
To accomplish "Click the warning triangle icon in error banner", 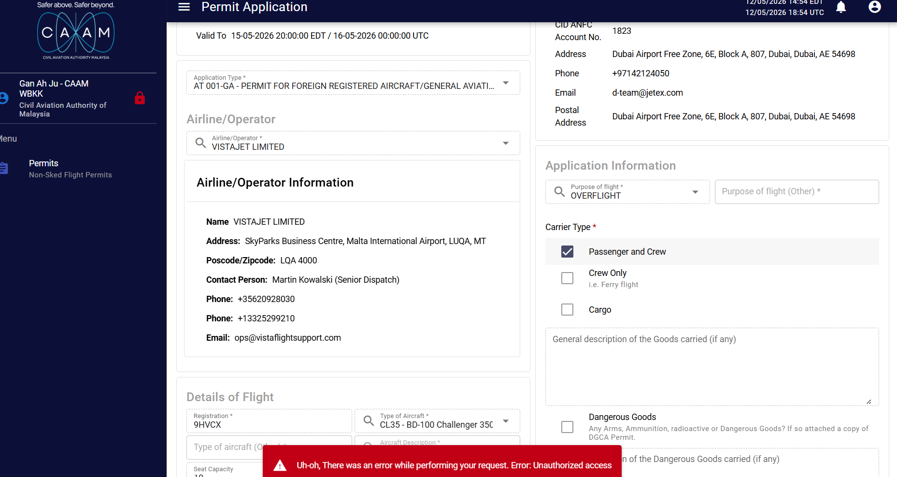I will (x=280, y=465).
